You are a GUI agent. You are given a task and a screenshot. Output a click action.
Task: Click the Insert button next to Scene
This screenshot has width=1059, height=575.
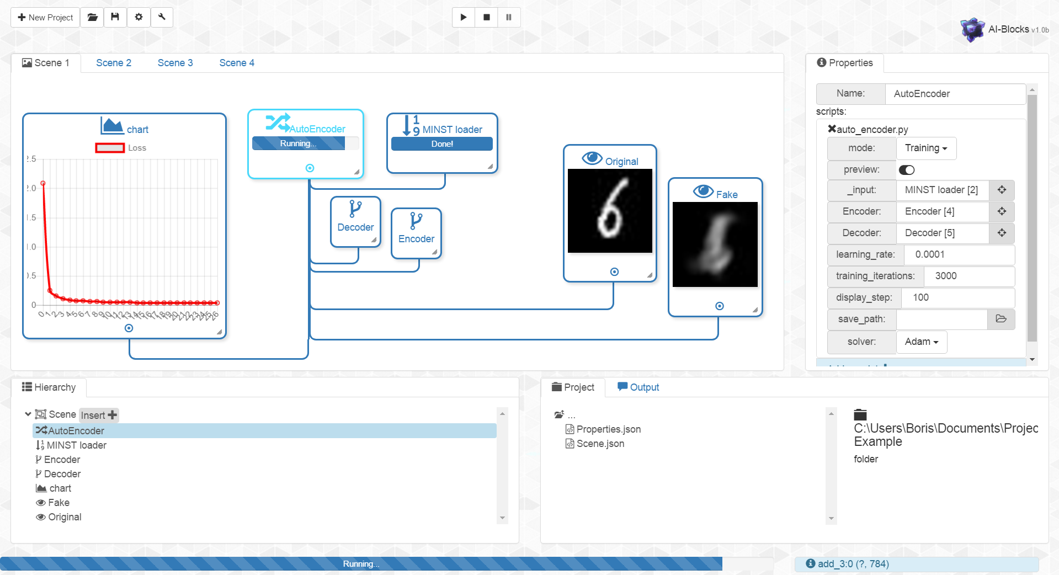click(x=98, y=414)
